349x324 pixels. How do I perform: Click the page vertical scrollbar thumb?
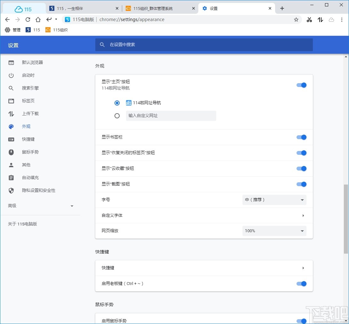coord(346,219)
